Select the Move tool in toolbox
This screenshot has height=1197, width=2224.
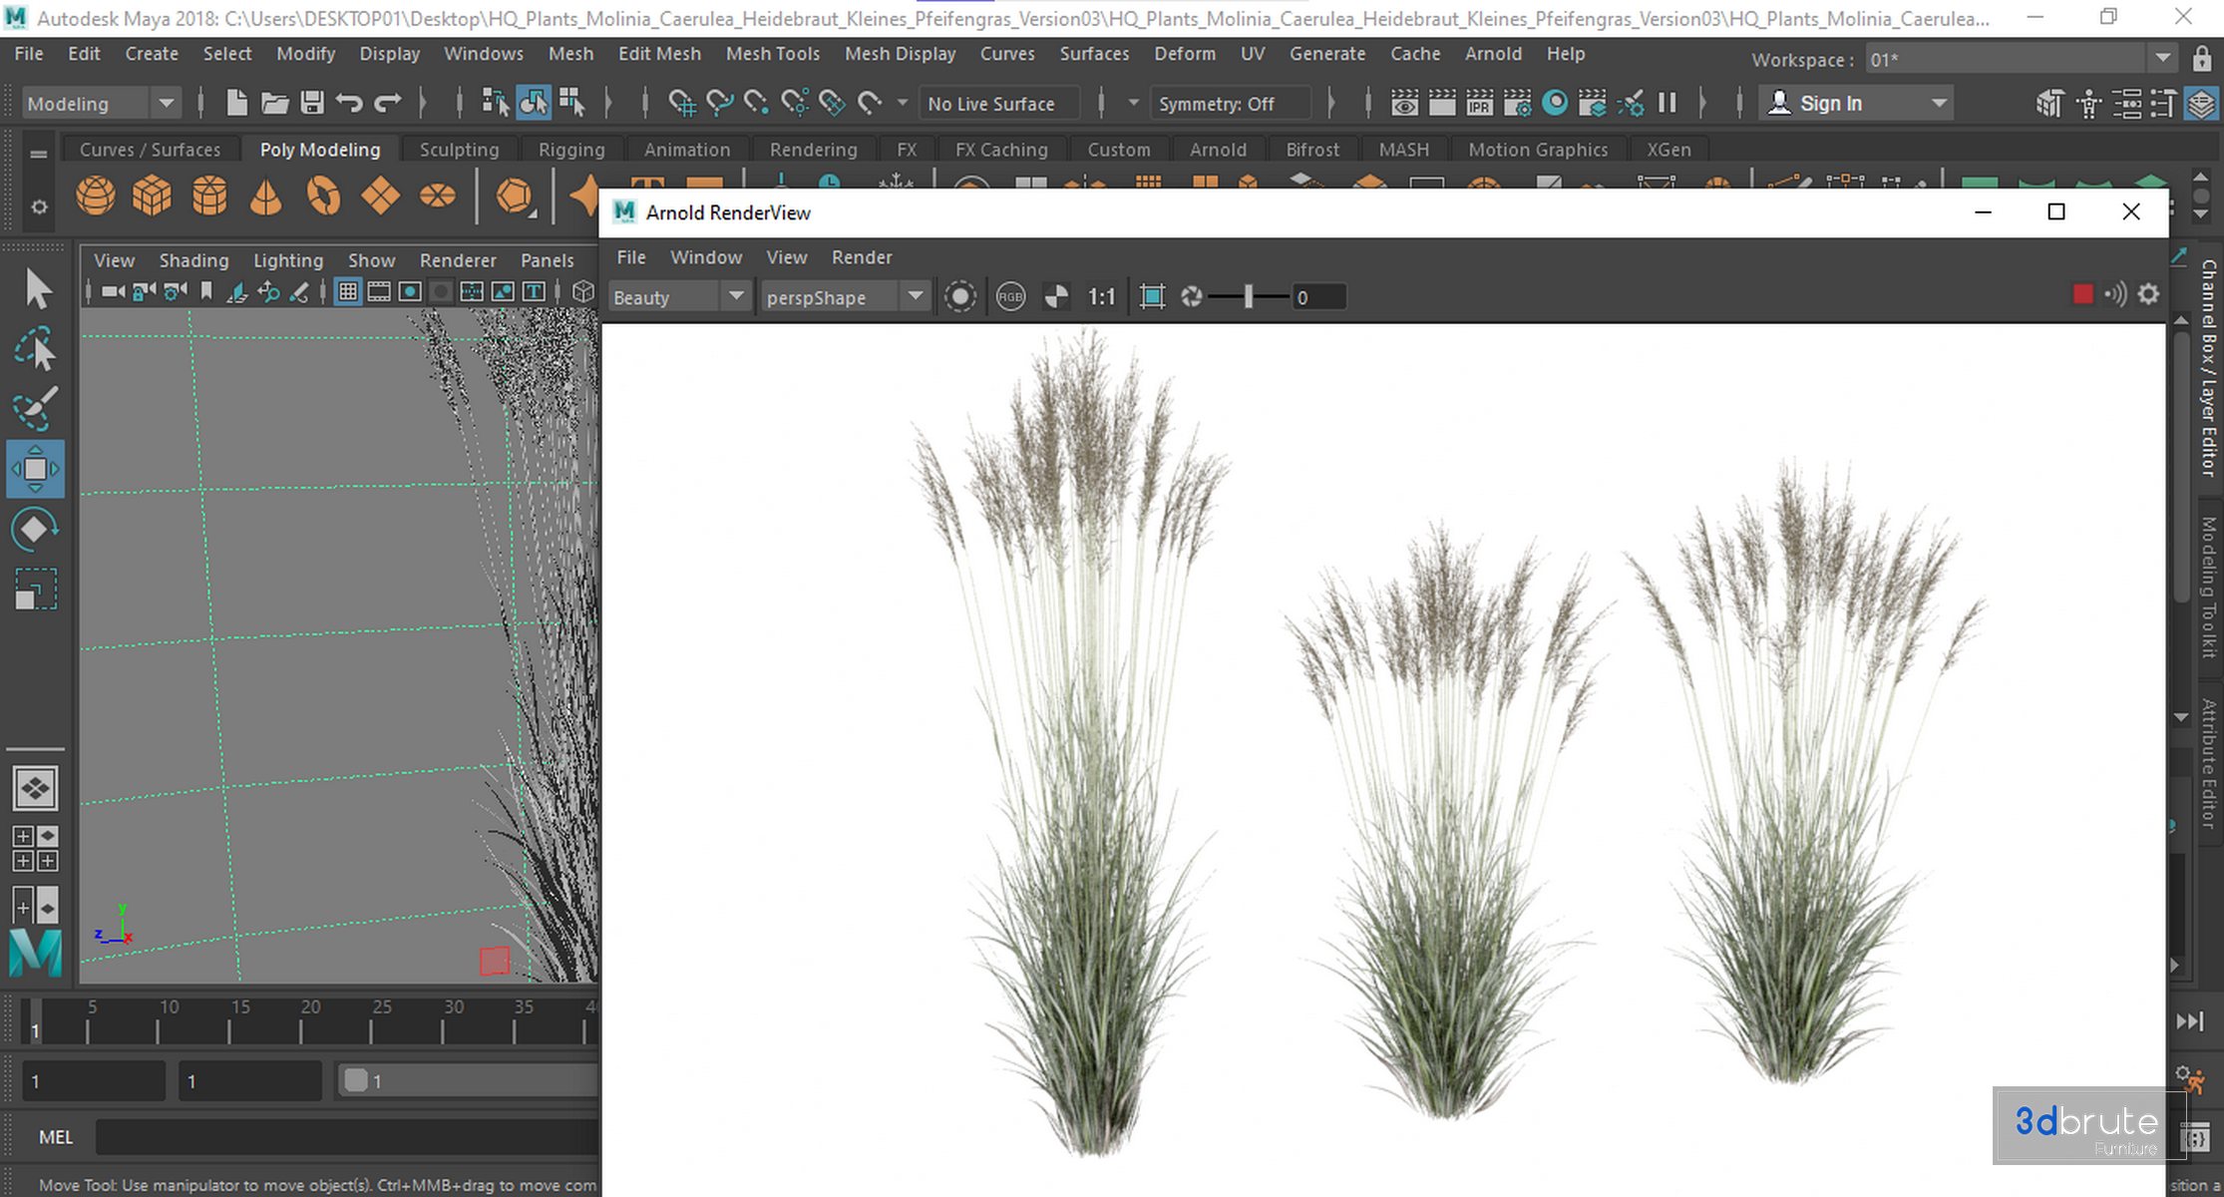pyautogui.click(x=35, y=468)
